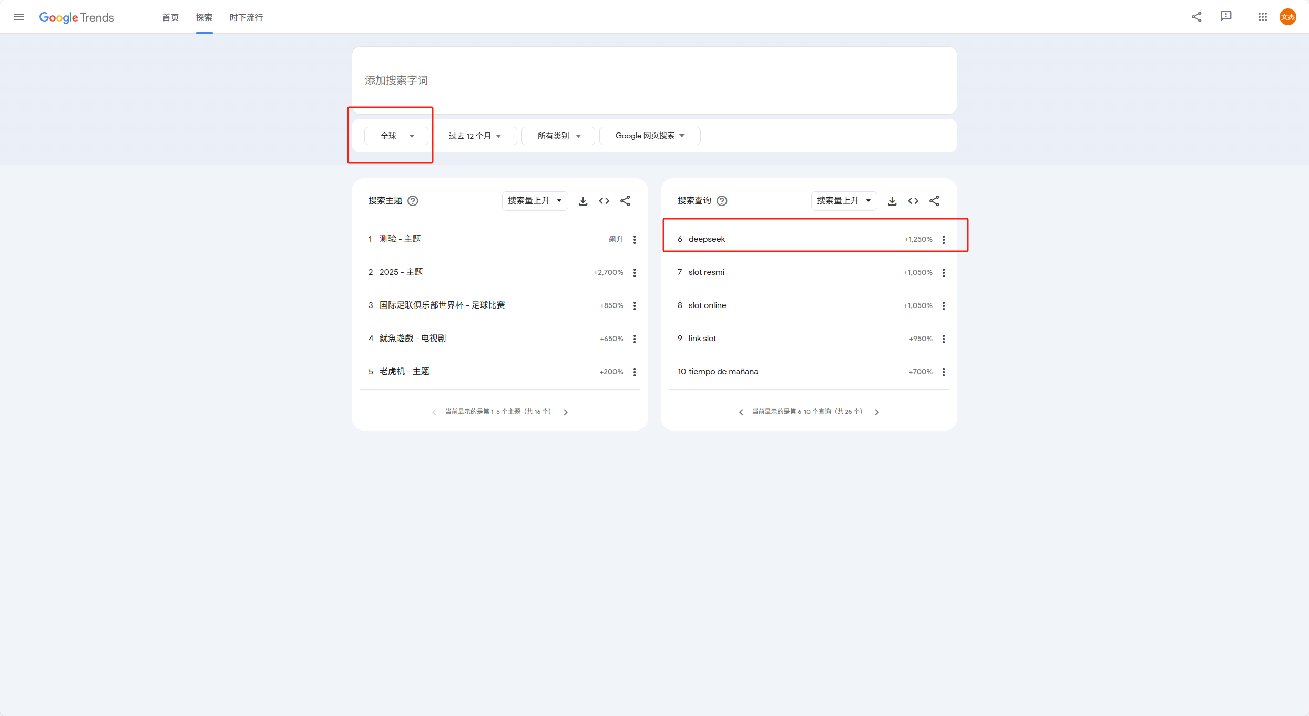Go to previous page of queries
This screenshot has width=1309, height=716.
pos(741,412)
